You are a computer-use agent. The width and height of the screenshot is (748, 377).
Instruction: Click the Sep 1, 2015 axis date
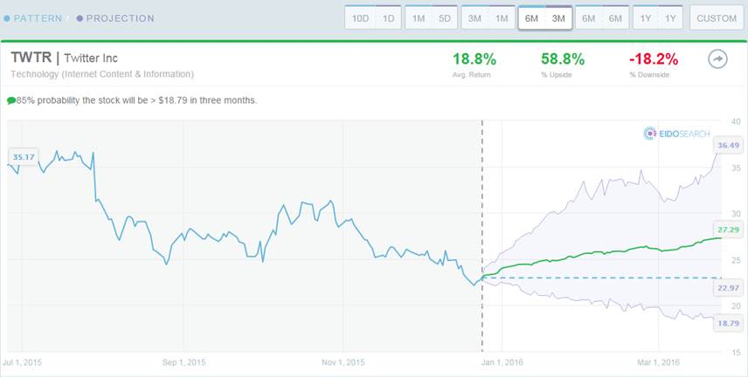click(184, 362)
